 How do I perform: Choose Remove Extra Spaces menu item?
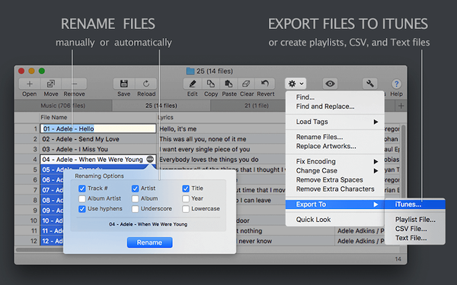tap(335, 180)
